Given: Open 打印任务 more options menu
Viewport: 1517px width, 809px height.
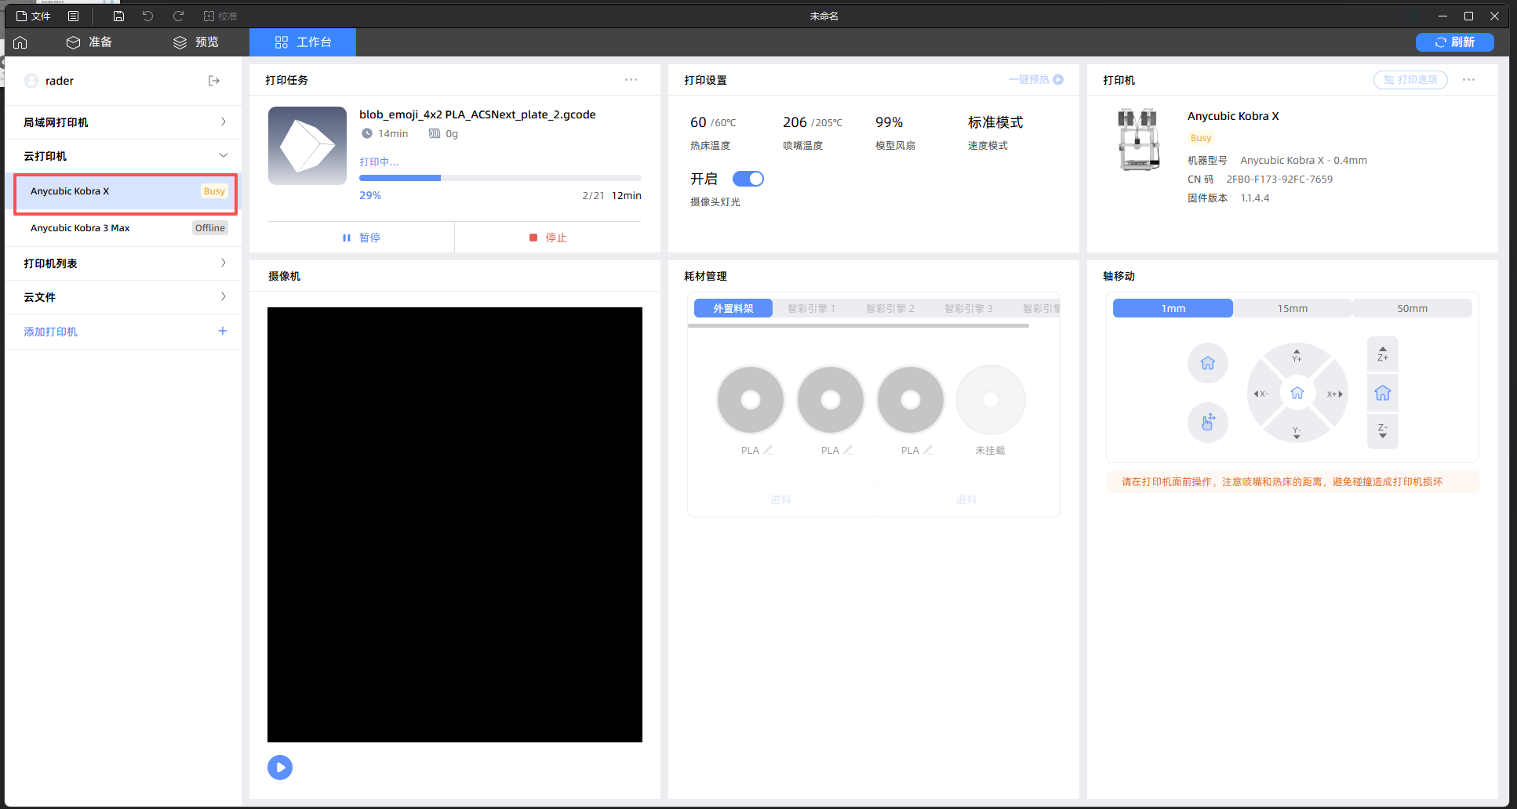Looking at the screenshot, I should click(x=631, y=80).
